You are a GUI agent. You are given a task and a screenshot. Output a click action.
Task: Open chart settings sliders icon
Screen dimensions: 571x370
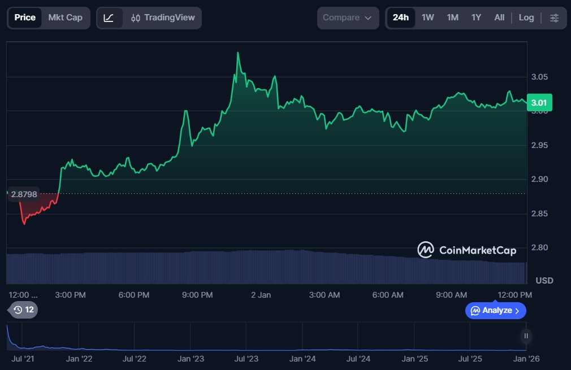point(554,18)
